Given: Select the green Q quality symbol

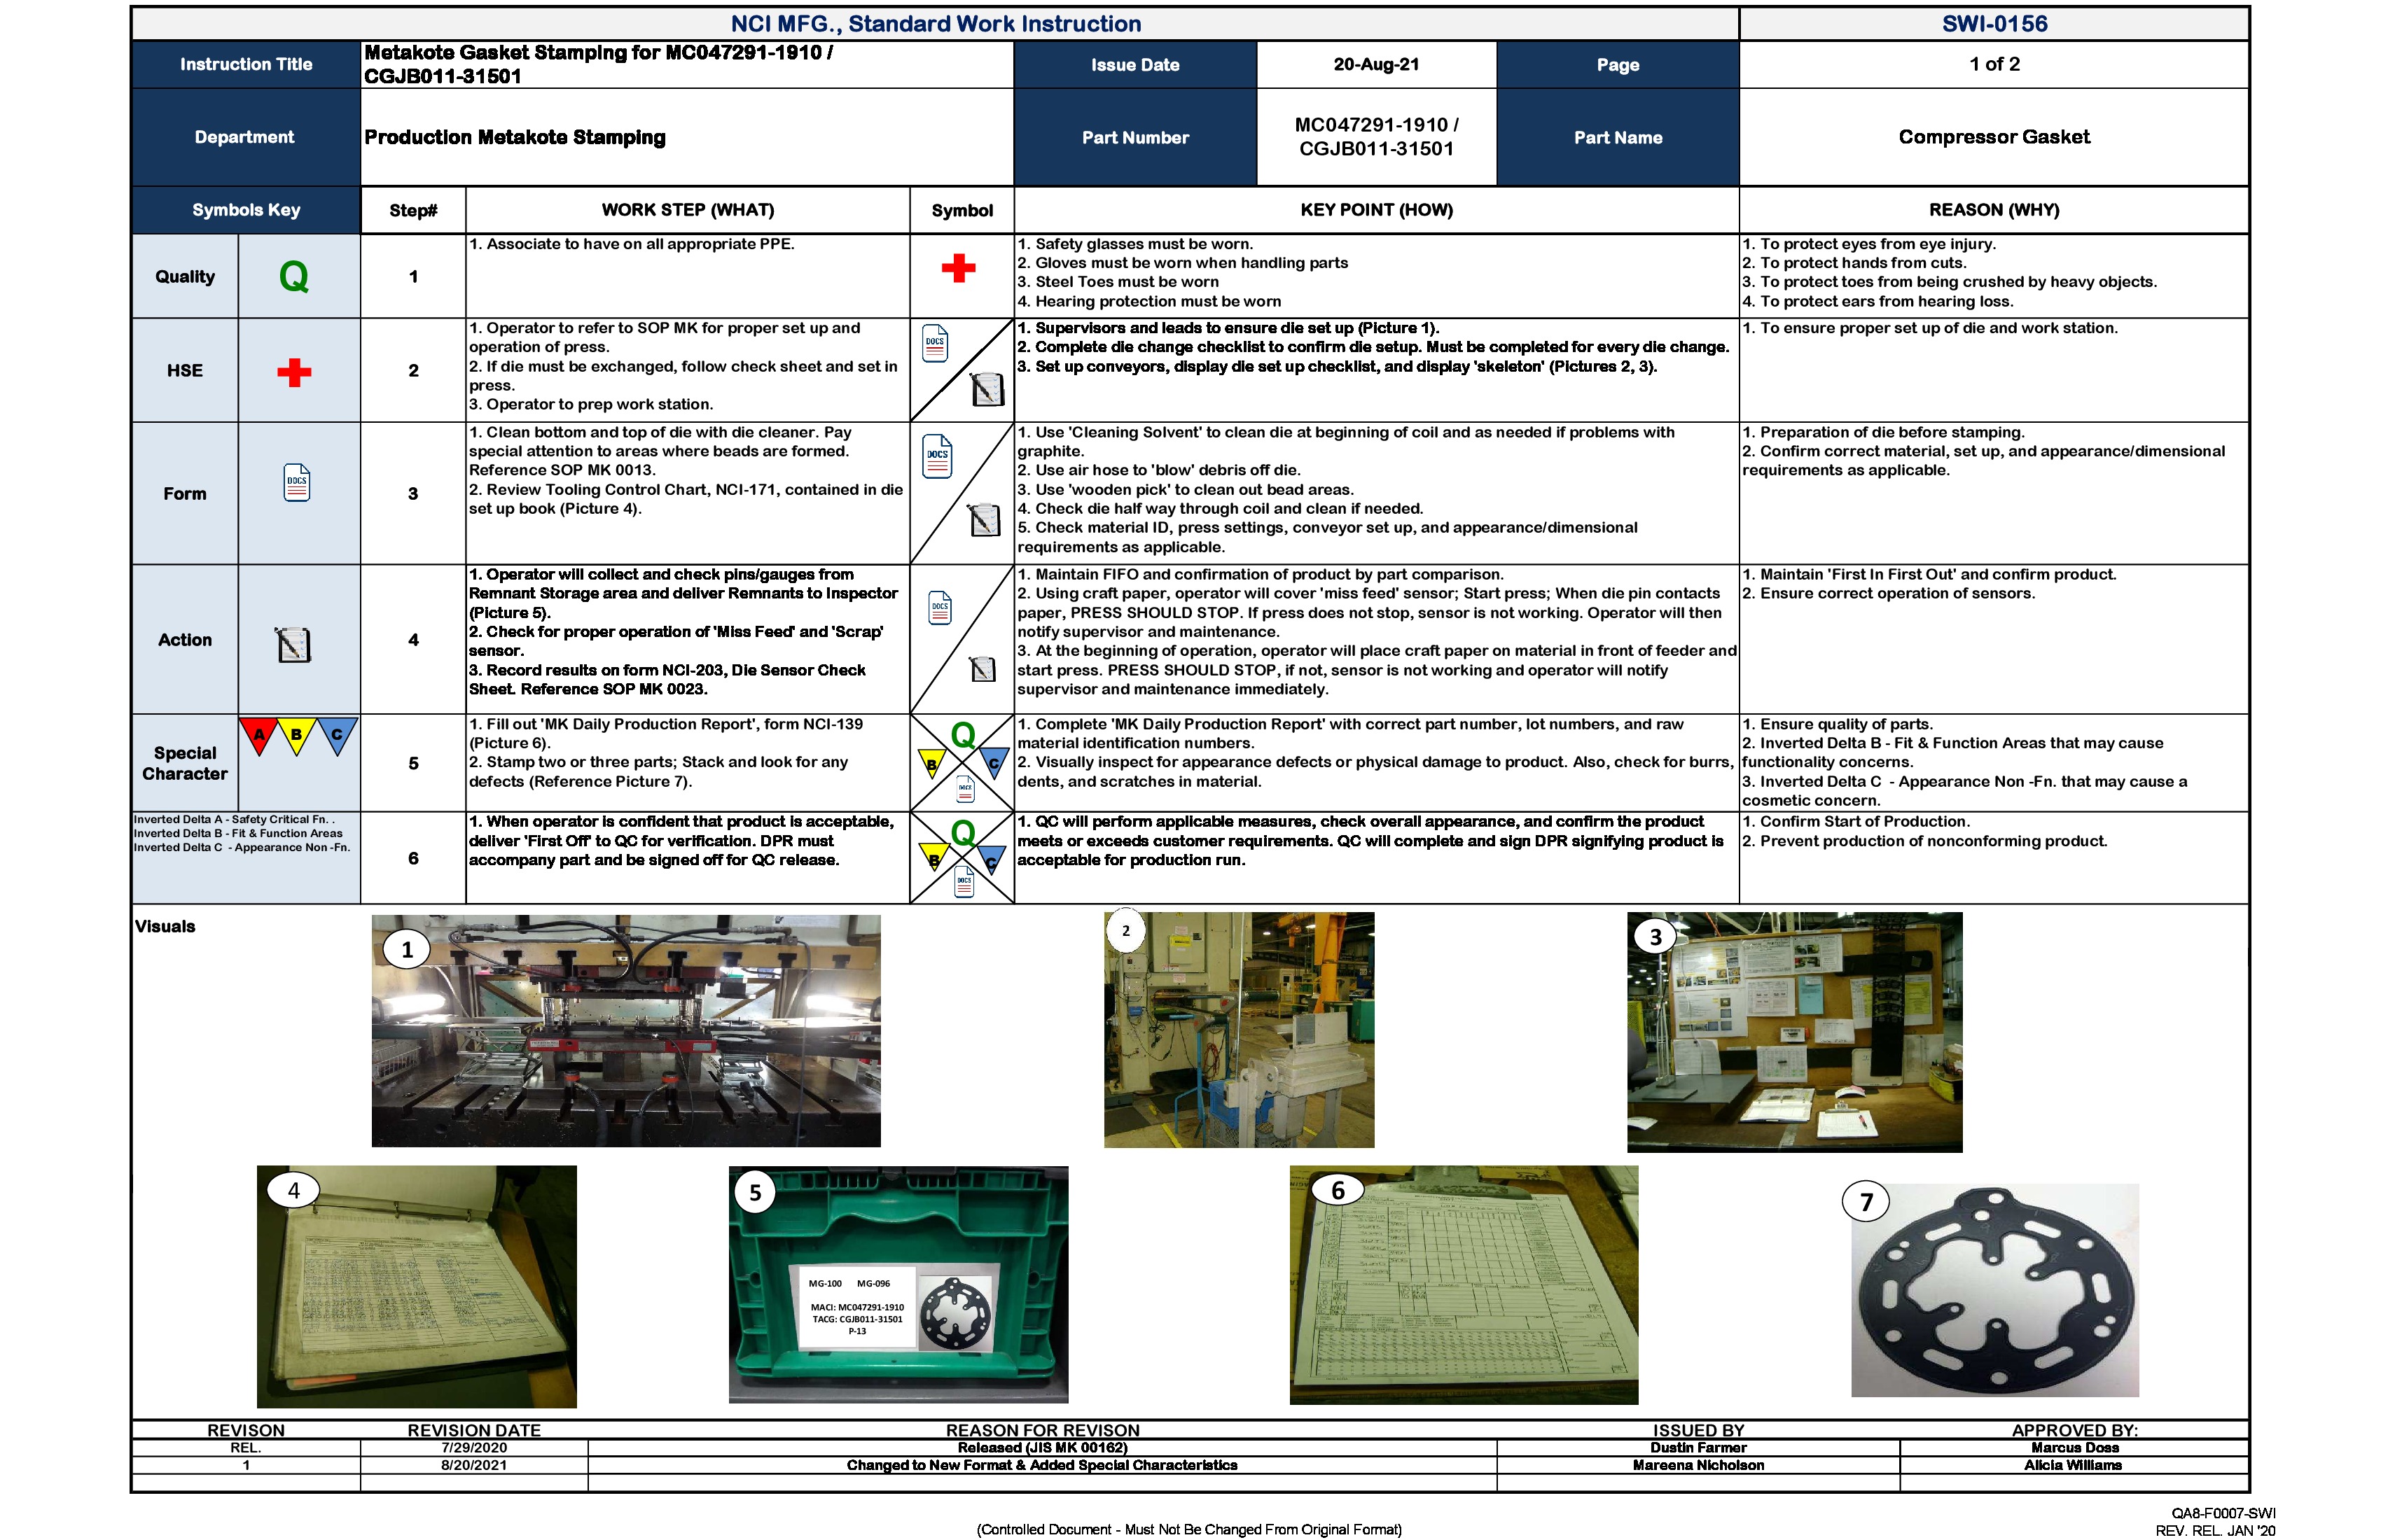Looking at the screenshot, I should click(x=295, y=277).
